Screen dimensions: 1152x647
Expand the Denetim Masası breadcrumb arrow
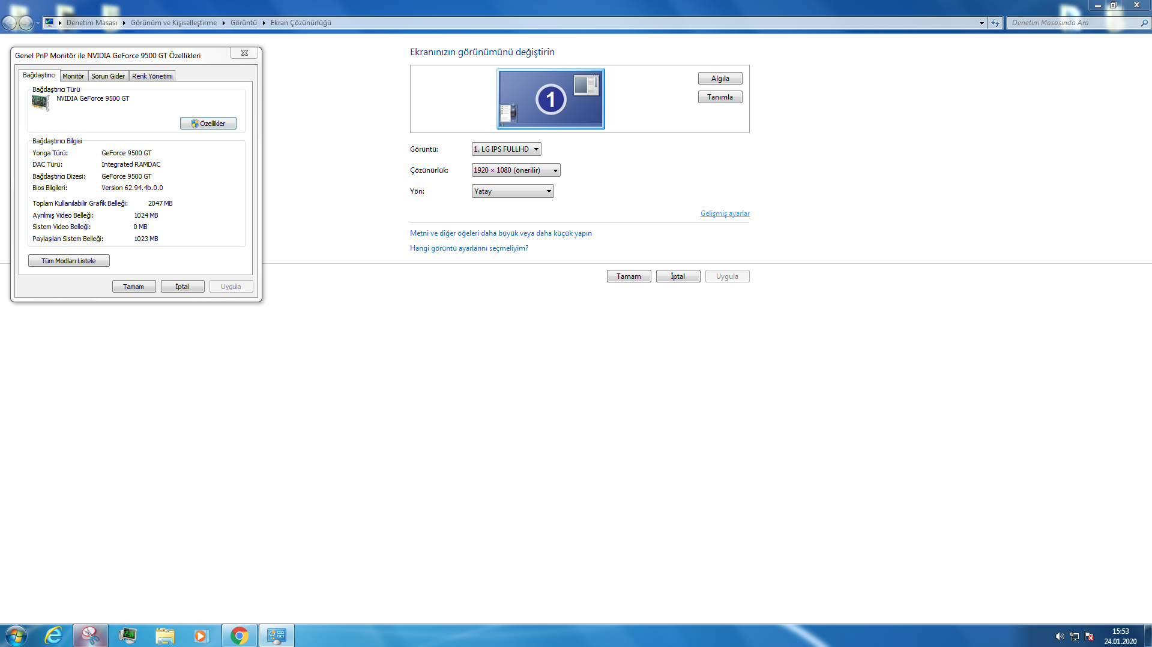[124, 23]
